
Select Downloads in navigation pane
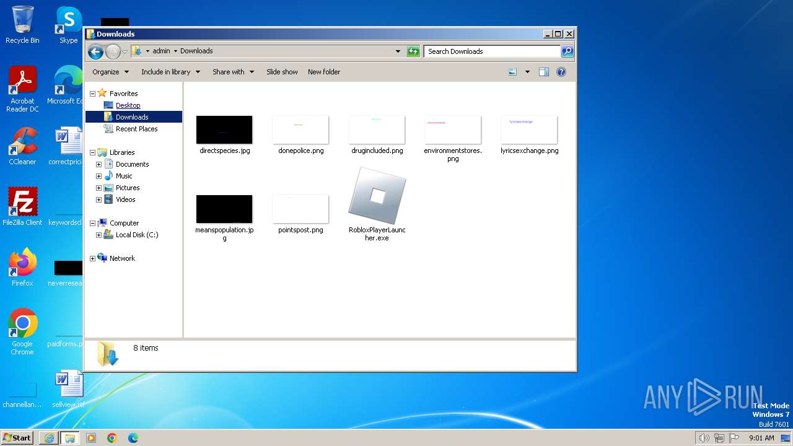(x=132, y=117)
